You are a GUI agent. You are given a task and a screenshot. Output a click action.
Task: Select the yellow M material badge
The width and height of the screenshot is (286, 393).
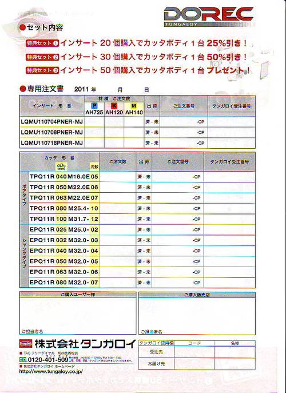pos(134,106)
